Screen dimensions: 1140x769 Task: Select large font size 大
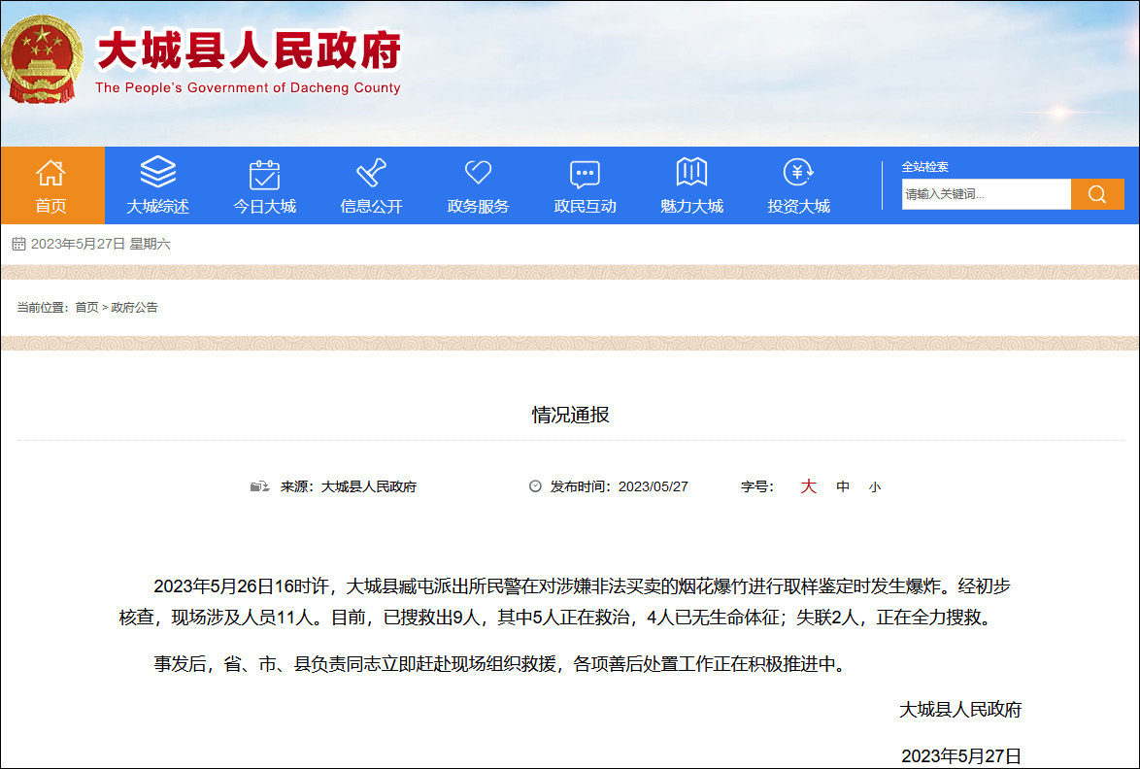tap(808, 486)
